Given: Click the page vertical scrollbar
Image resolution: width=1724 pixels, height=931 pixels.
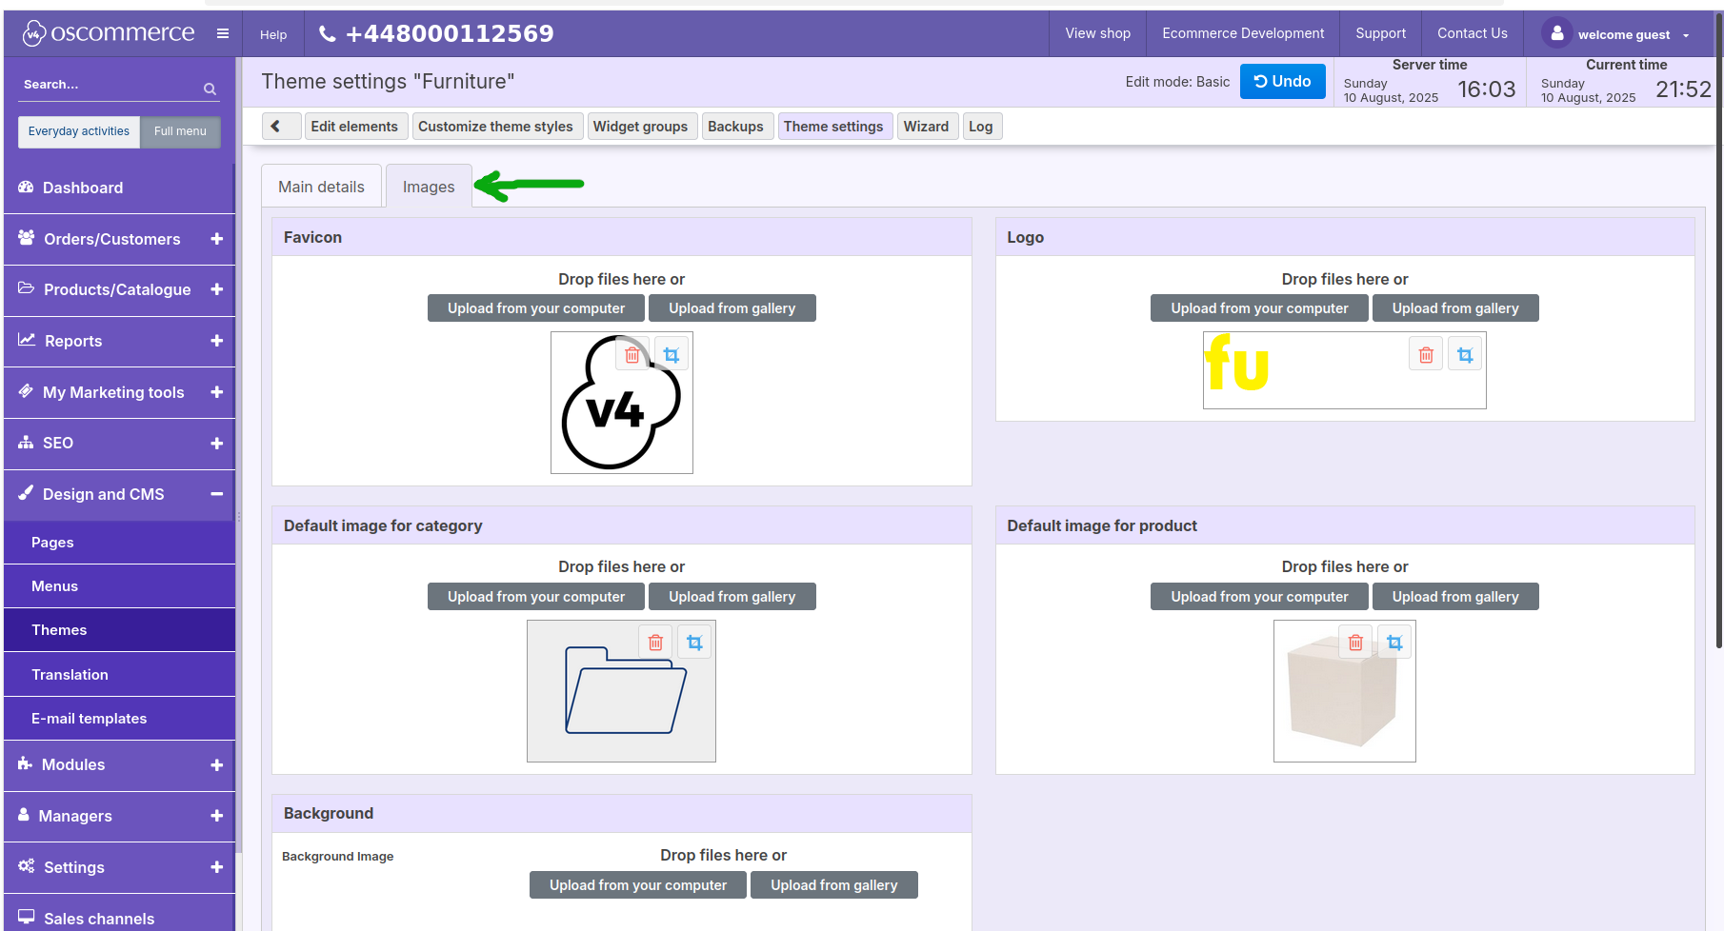Looking at the screenshot, I should coord(1718,333).
